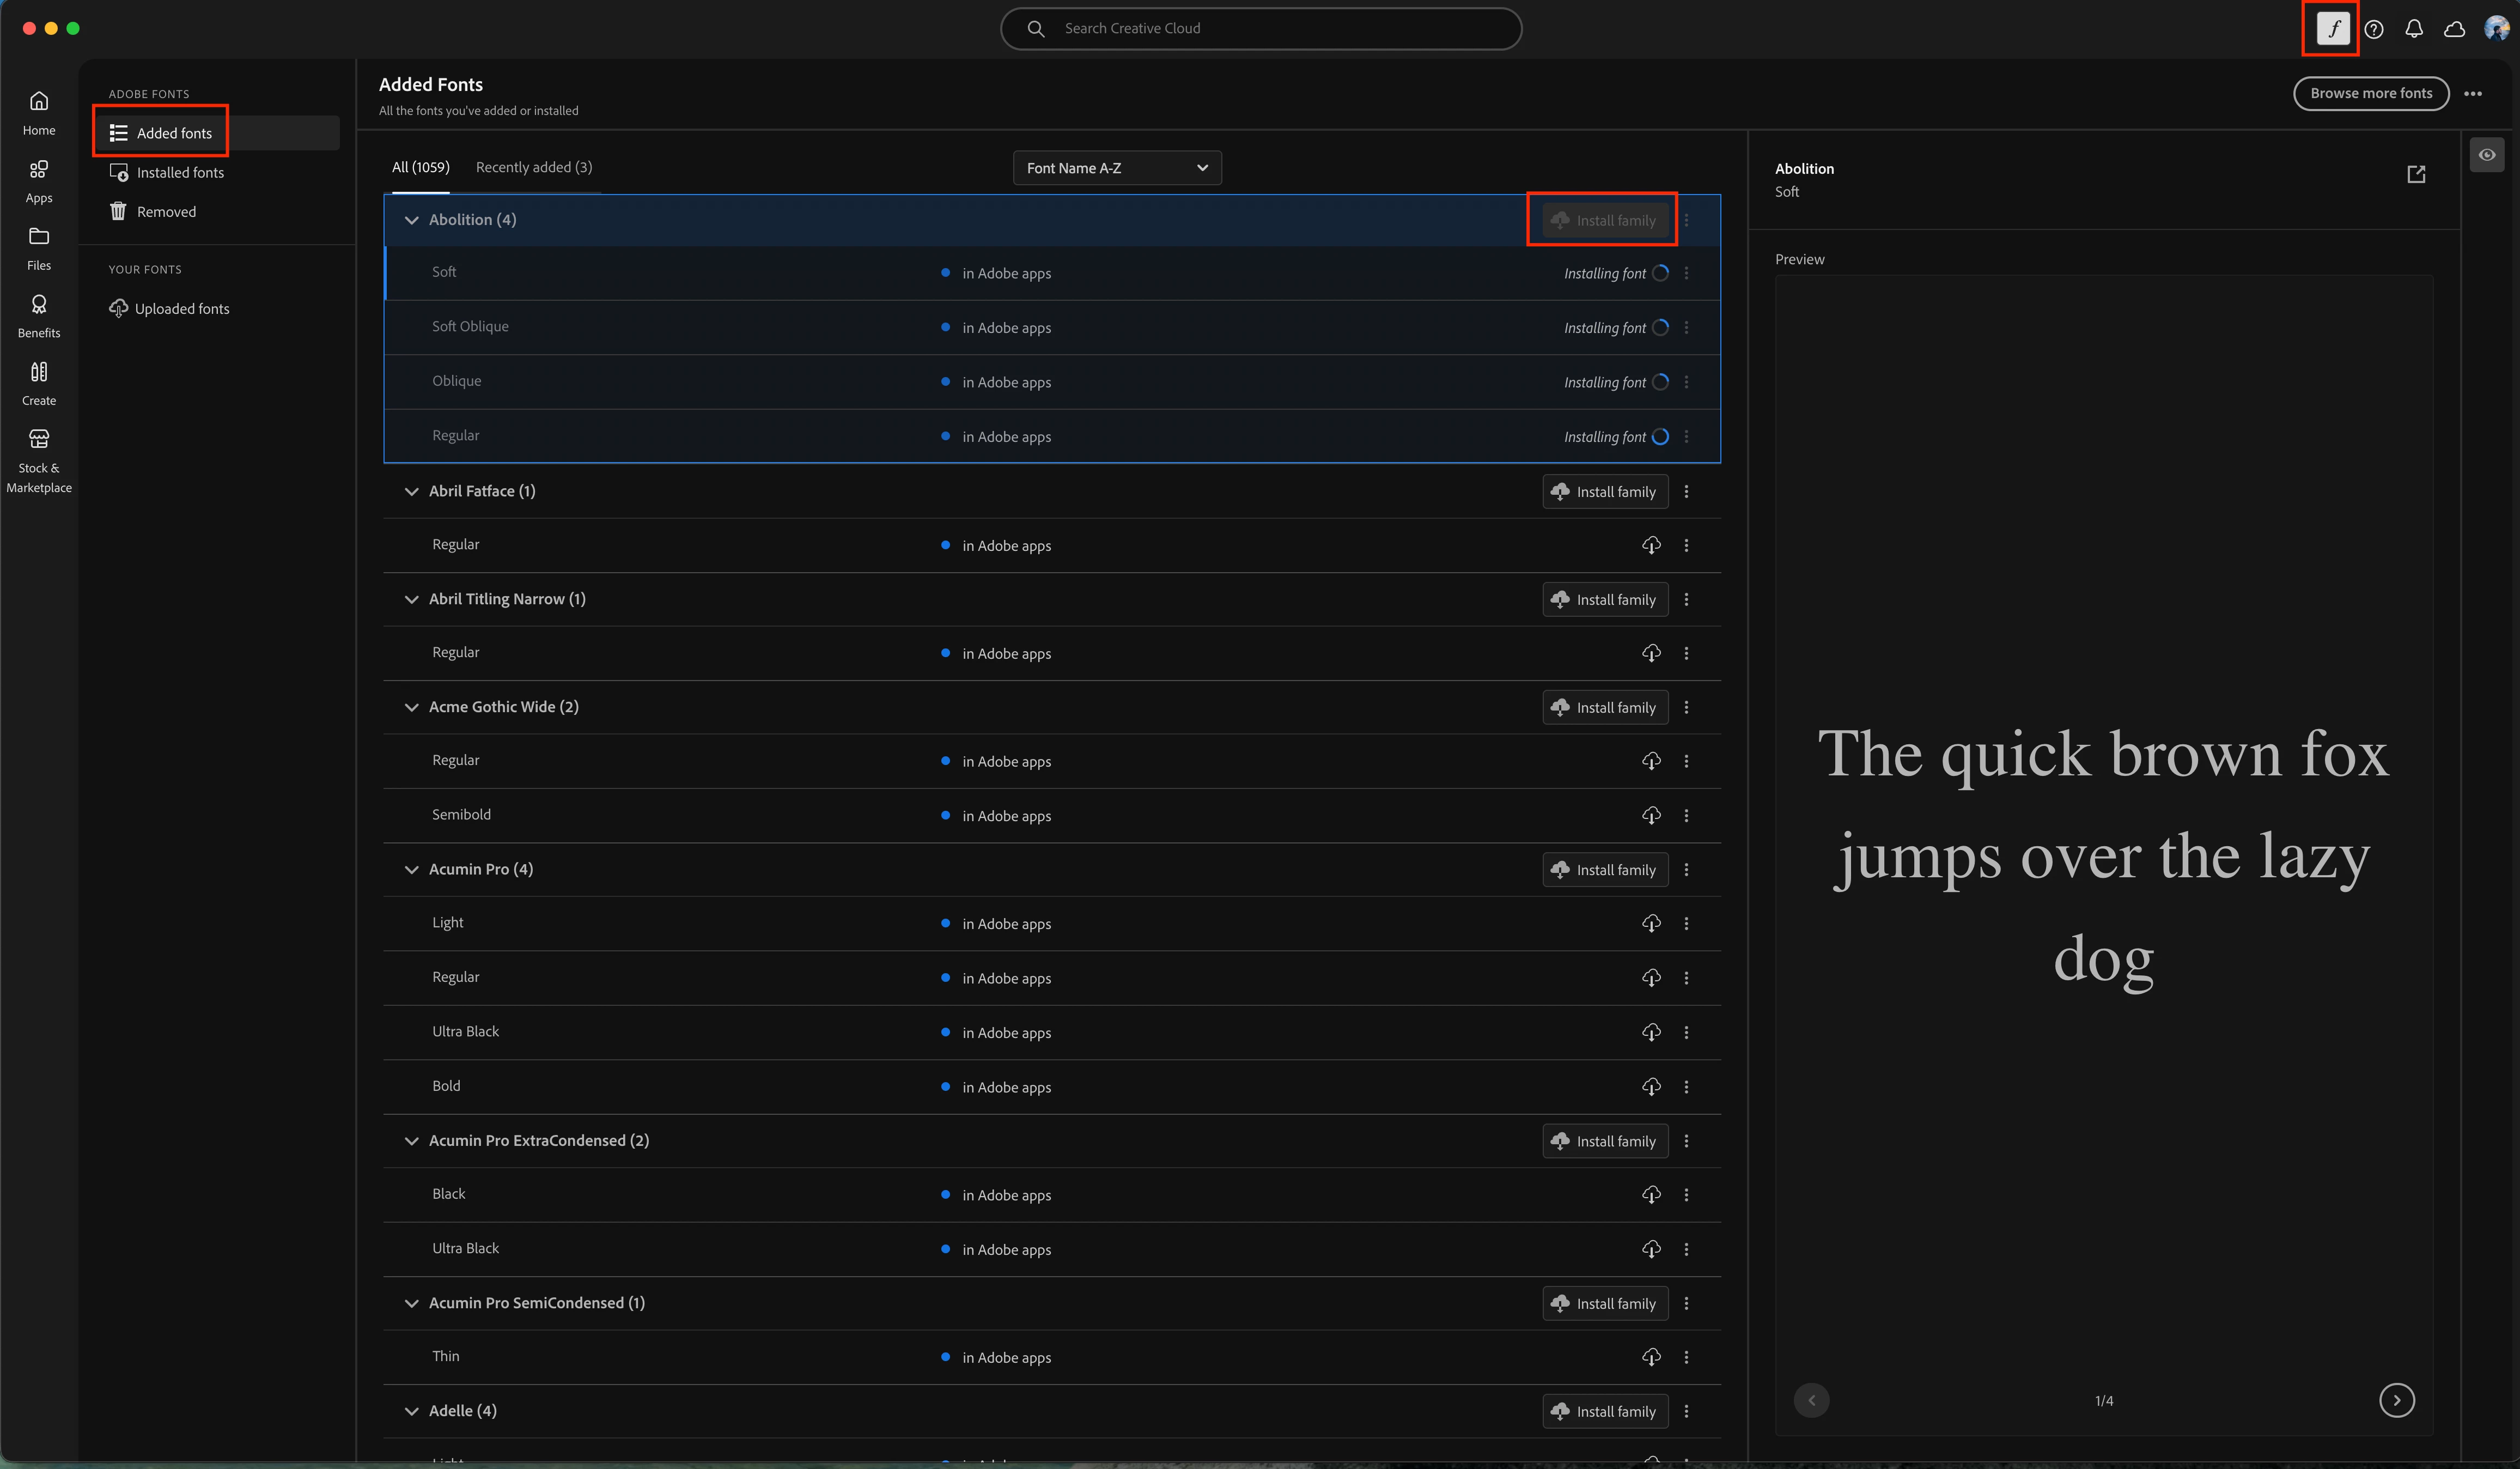Image resolution: width=2520 pixels, height=1469 pixels.
Task: Open Installed fonts in sidebar
Action: (x=180, y=172)
